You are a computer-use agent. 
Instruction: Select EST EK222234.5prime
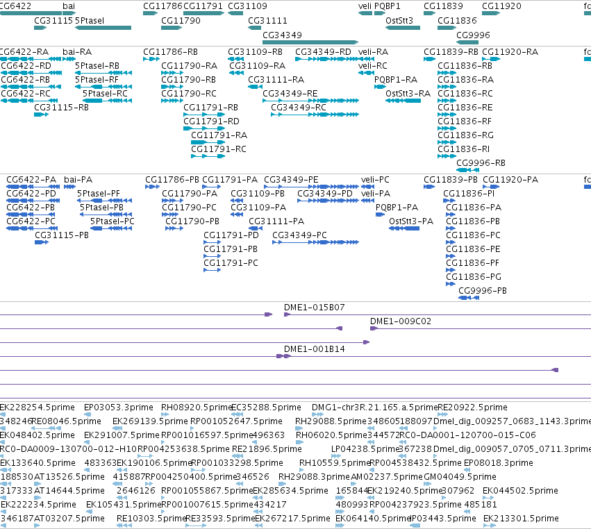click(38, 504)
